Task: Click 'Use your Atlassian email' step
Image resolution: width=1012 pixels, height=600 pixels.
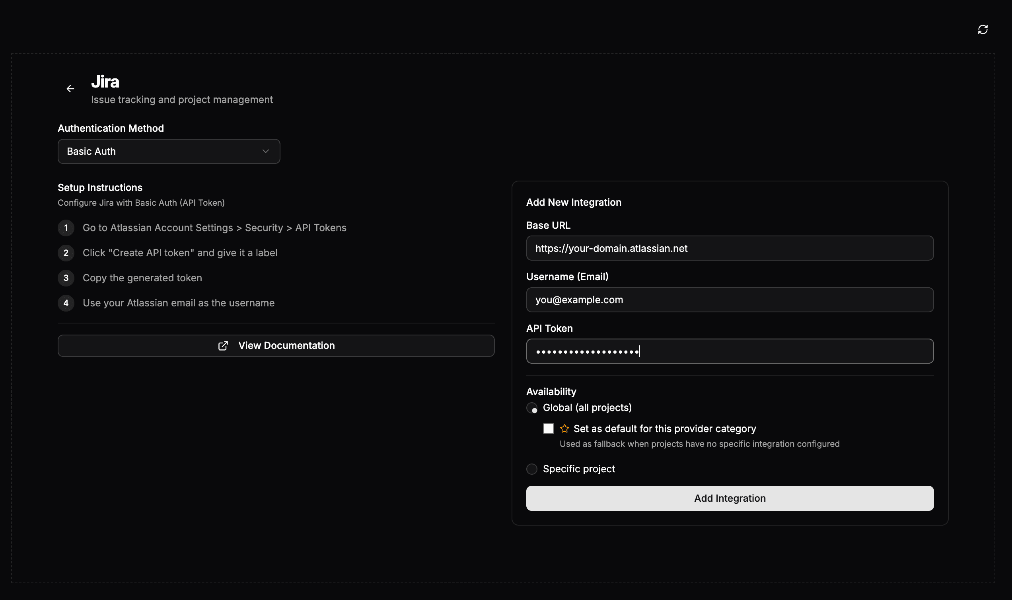Action: coord(179,303)
